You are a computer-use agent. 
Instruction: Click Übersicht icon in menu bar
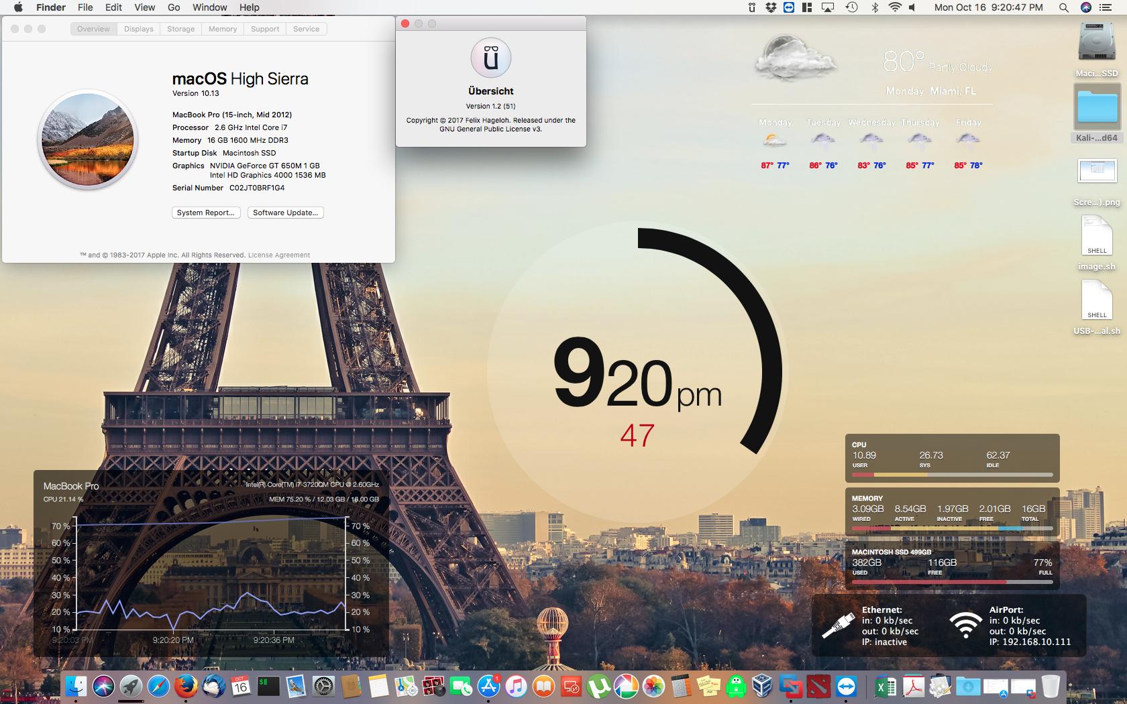click(x=752, y=7)
